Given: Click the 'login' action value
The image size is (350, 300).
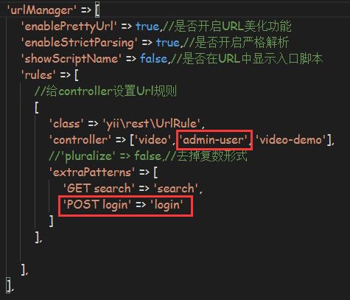Looking at the screenshot, I should pyautogui.click(x=167, y=205).
